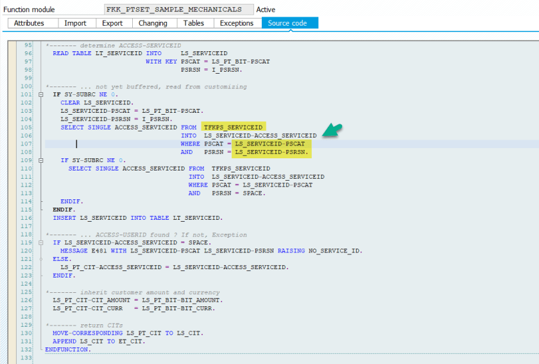This screenshot has height=364, width=539.
Task: Click highlighted LS_SERVICEID-PSRSN on line 108
Action: [272, 153]
